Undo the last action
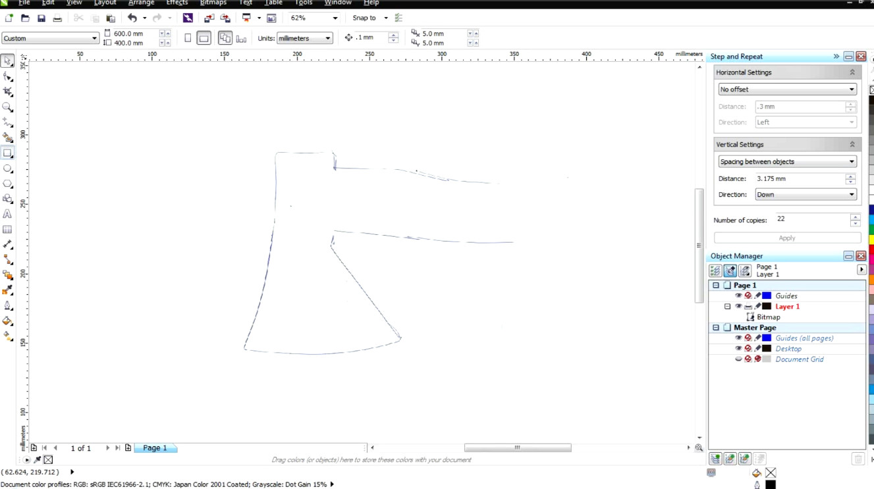874x489 pixels. 132,18
